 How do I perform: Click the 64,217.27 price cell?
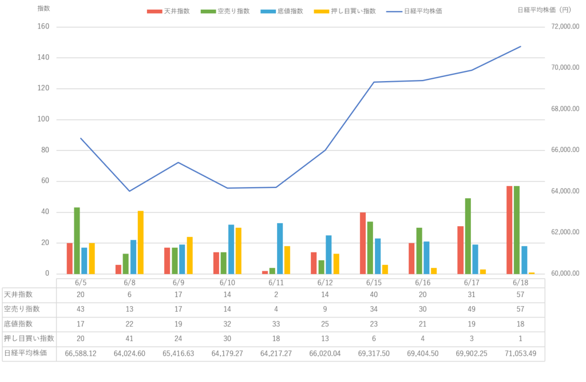(276, 353)
